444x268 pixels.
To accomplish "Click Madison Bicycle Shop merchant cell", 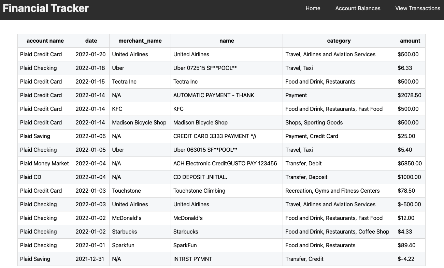I will [x=140, y=122].
